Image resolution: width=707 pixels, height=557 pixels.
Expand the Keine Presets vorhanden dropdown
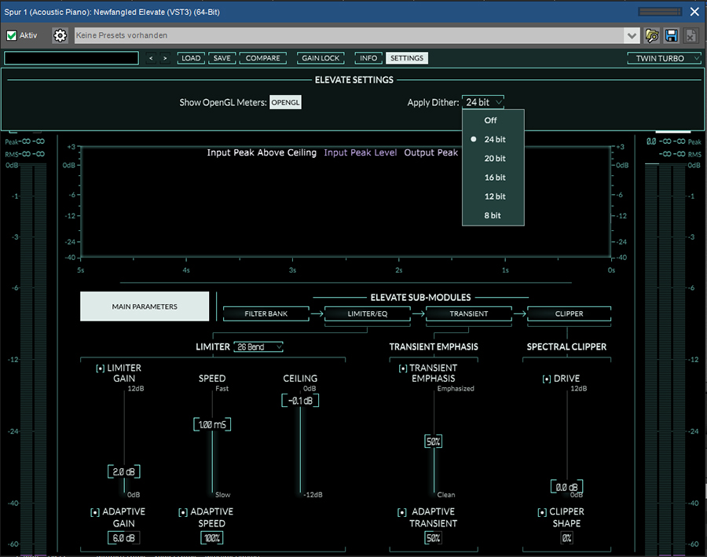632,35
